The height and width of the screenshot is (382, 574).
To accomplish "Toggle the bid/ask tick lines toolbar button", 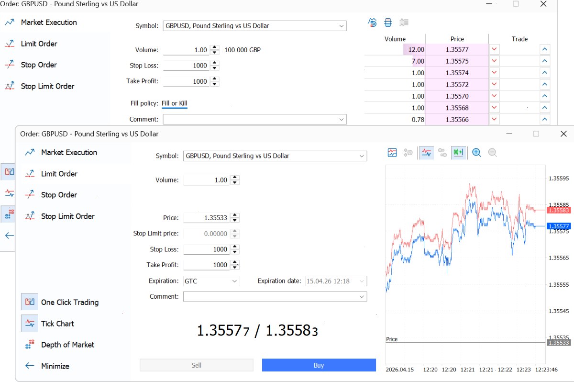I will pyautogui.click(x=426, y=153).
